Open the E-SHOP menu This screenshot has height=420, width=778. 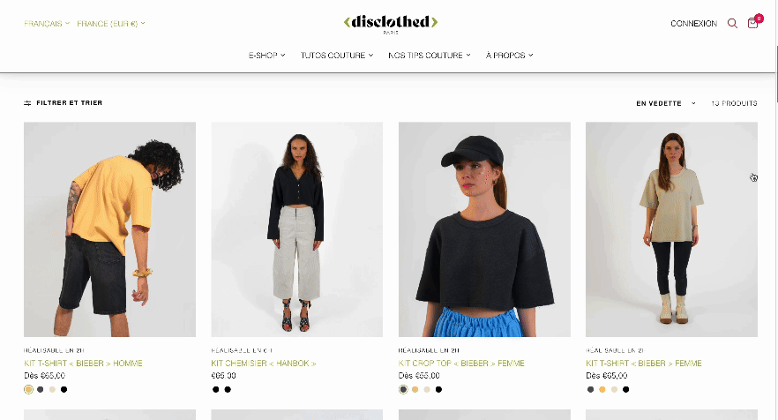click(x=267, y=55)
